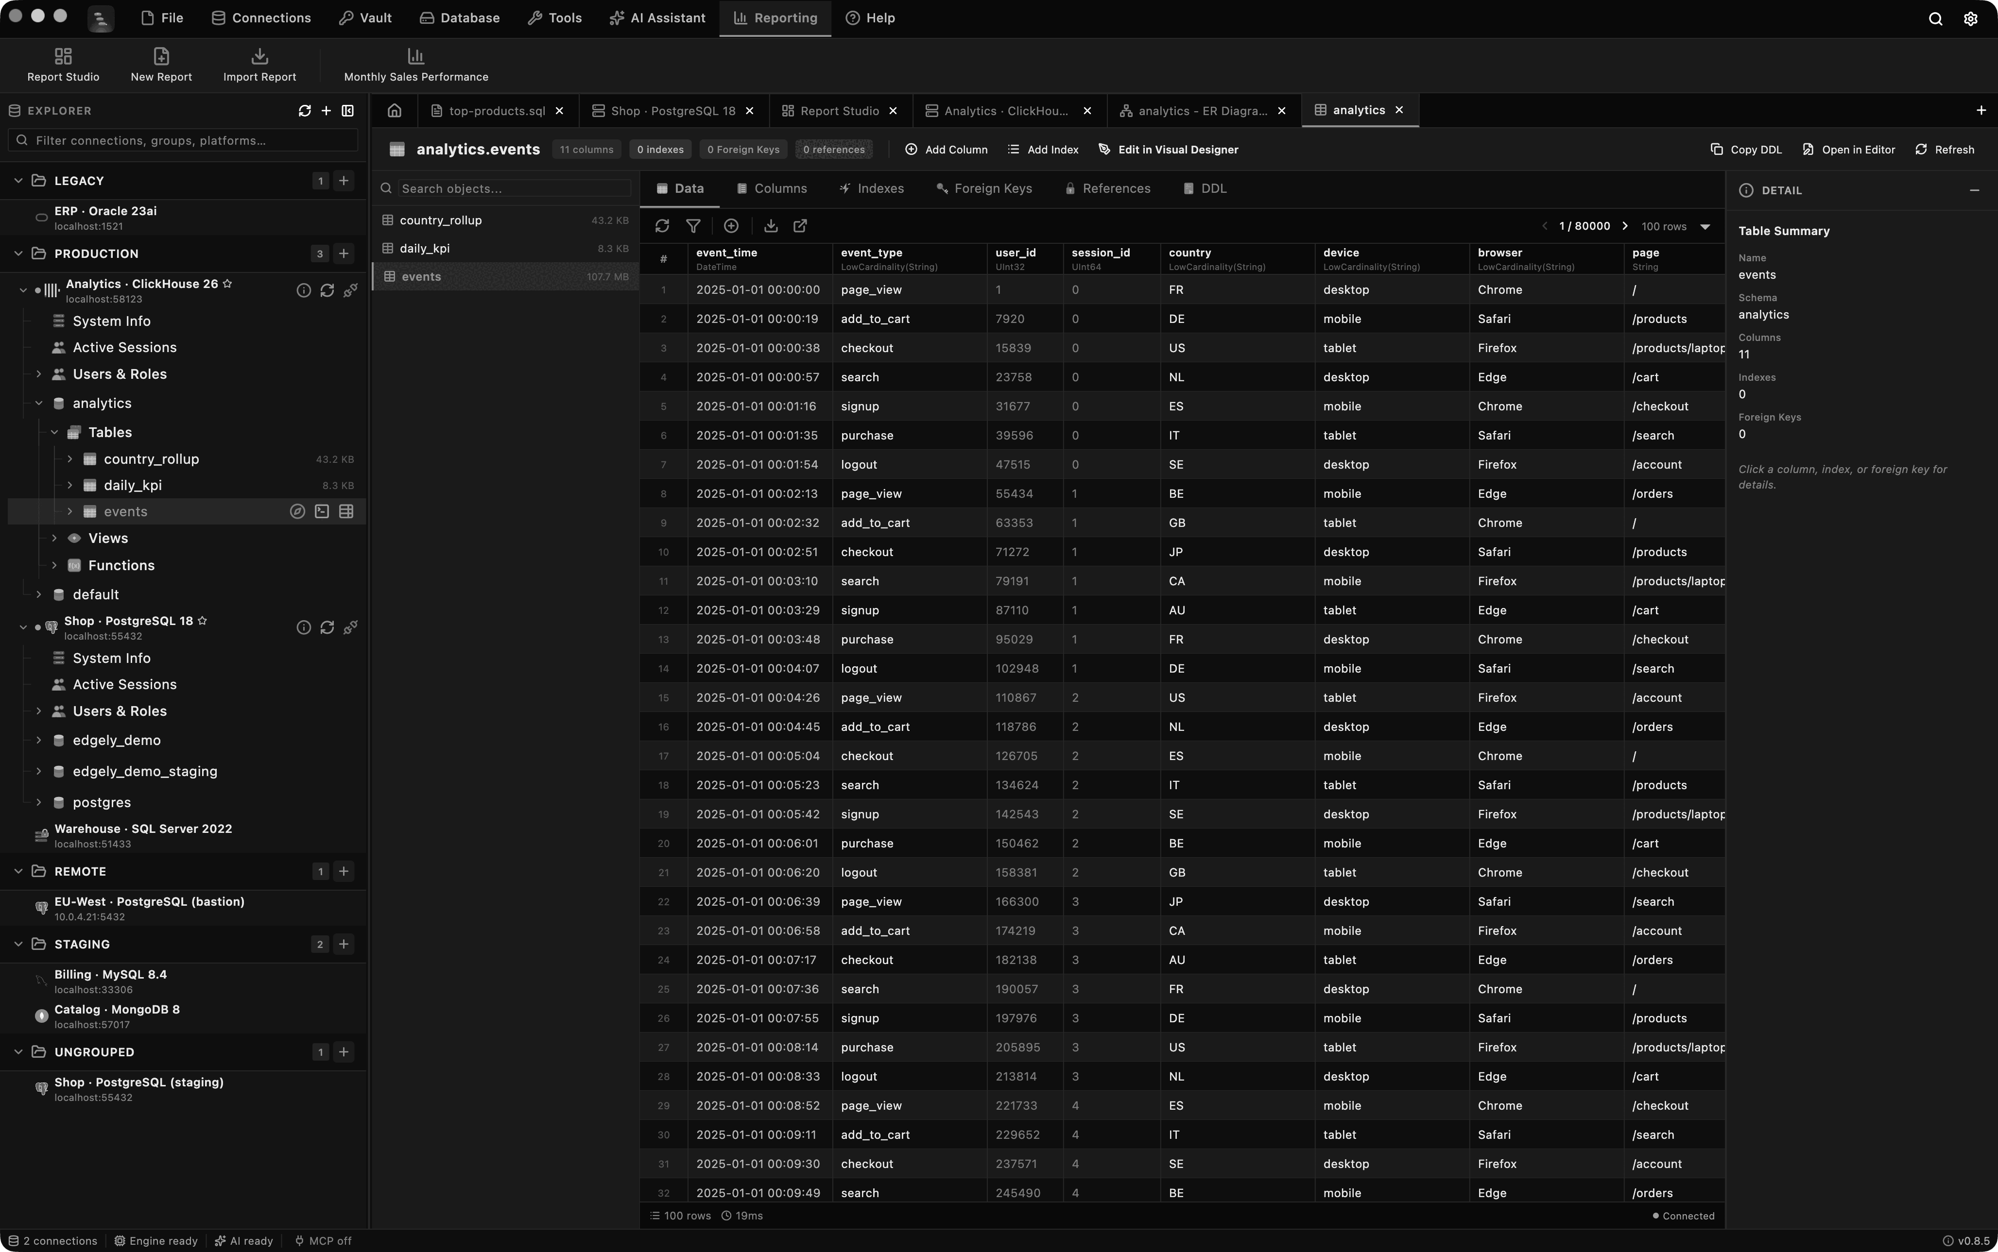Add a new row to grid

pyautogui.click(x=731, y=226)
